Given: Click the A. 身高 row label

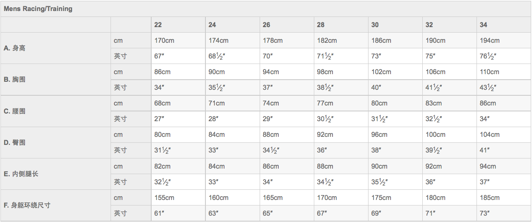Looking at the screenshot, I should click(x=14, y=48).
